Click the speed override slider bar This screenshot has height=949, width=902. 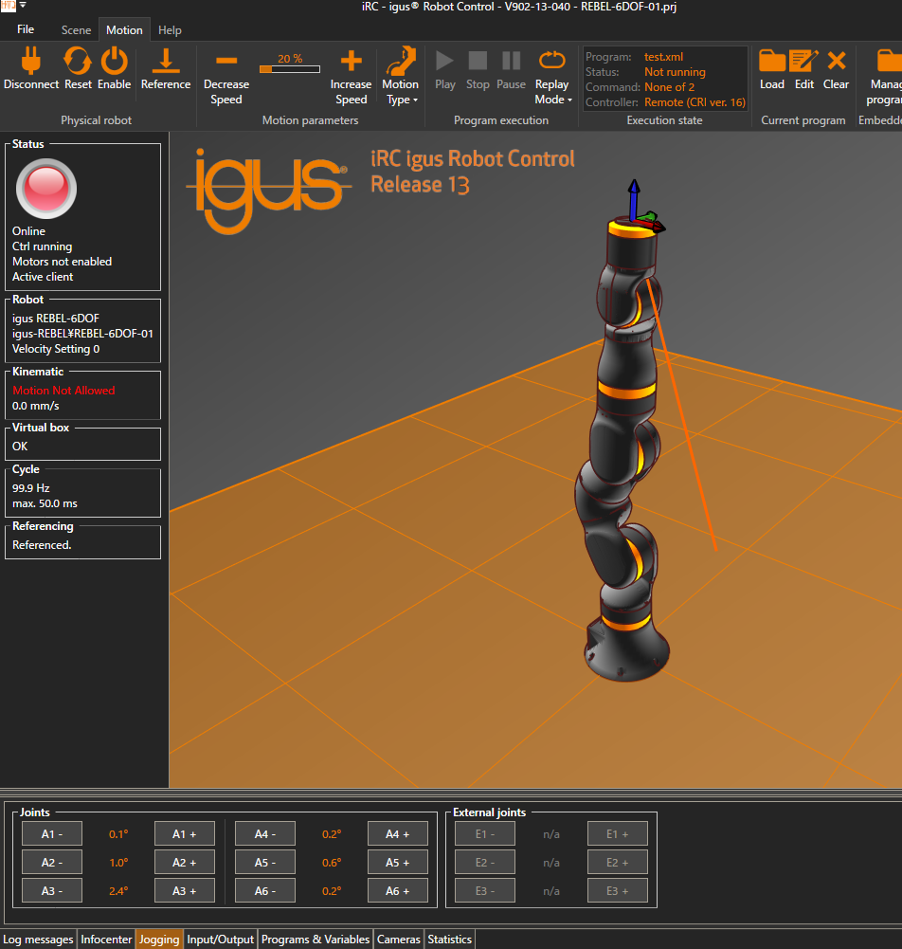[289, 69]
